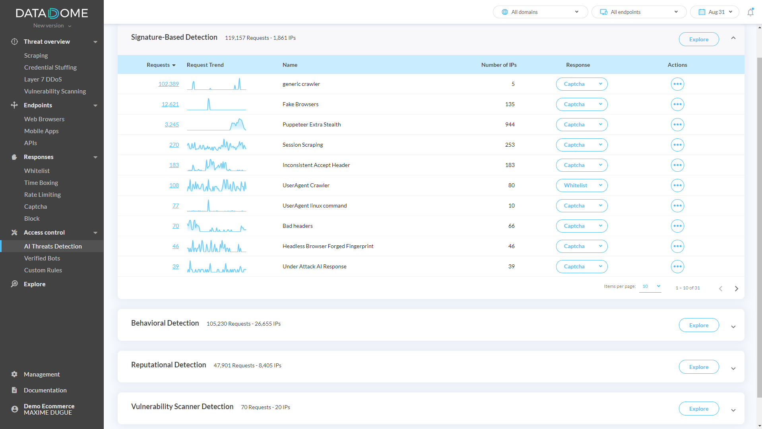
Task: Open actions menu for Puppeteer Extra Stealth
Action: [677, 124]
